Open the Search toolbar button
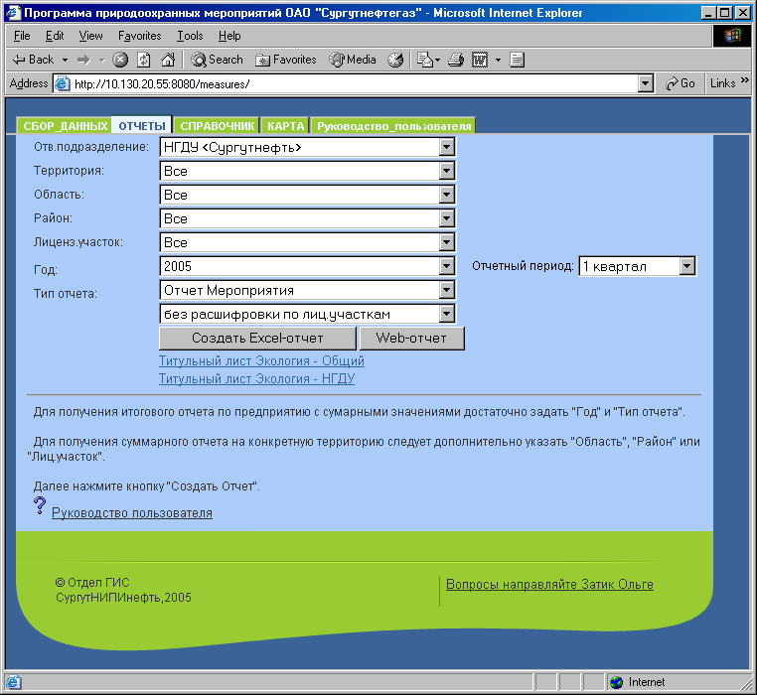Image resolution: width=757 pixels, height=695 pixels. tap(217, 60)
